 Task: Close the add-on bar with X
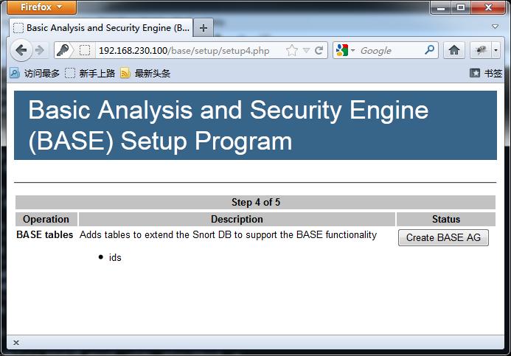16,342
